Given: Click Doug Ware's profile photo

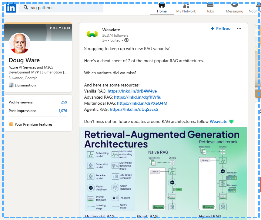Looking at the screenshot, I should [x=20, y=43].
